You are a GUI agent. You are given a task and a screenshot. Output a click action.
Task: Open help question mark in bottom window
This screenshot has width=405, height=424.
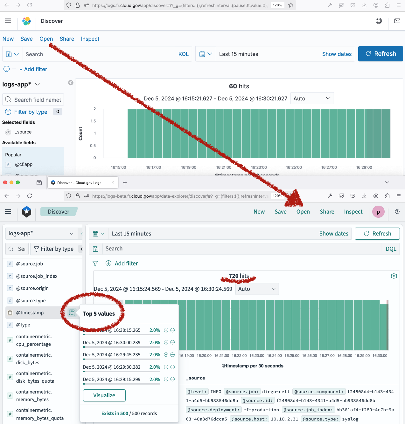coord(397,212)
